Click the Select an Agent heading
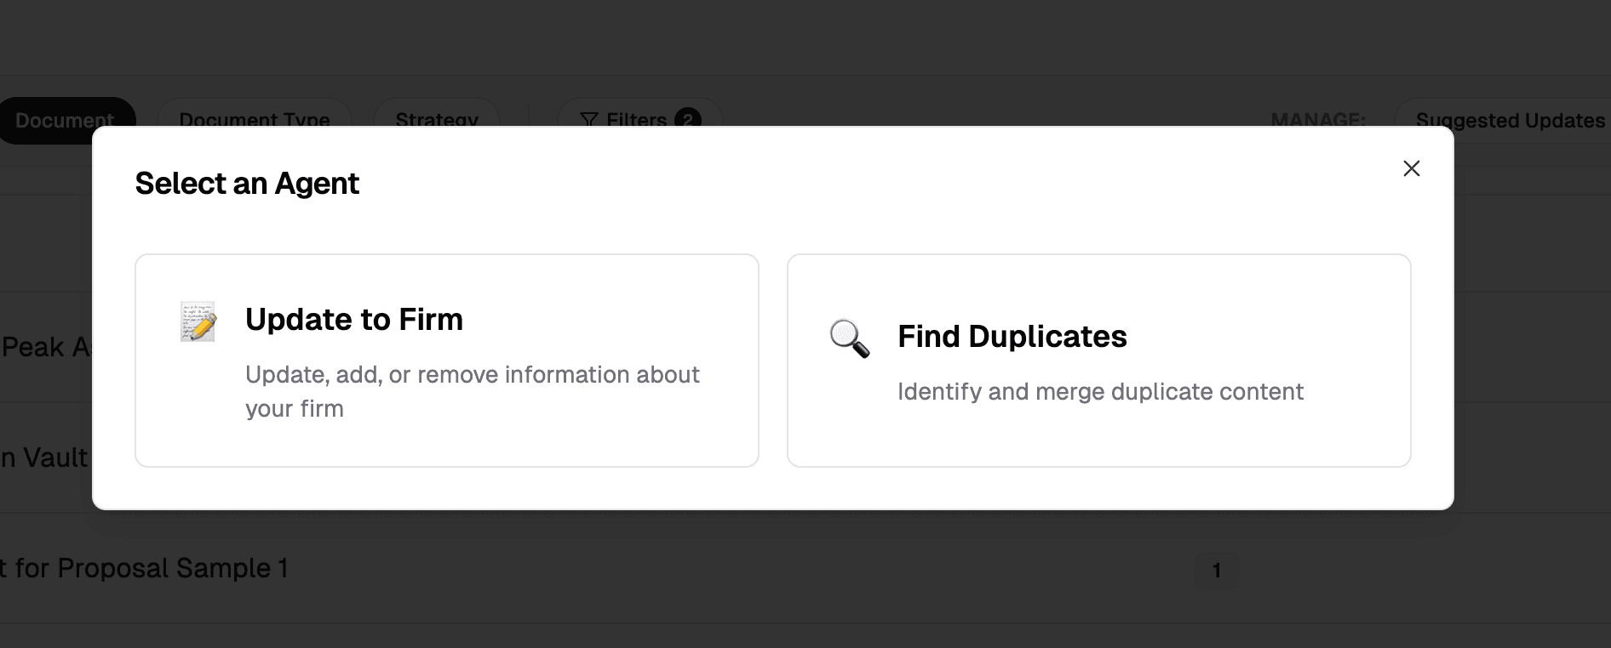This screenshot has height=648, width=1611. [247, 184]
